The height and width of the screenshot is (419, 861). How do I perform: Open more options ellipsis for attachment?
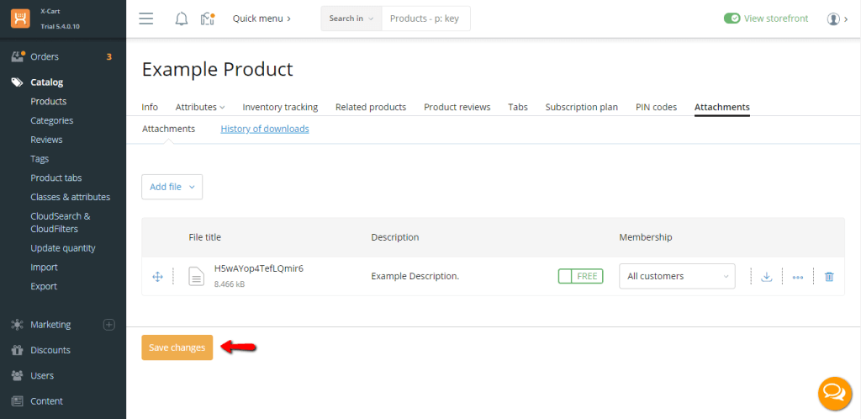coord(798,278)
